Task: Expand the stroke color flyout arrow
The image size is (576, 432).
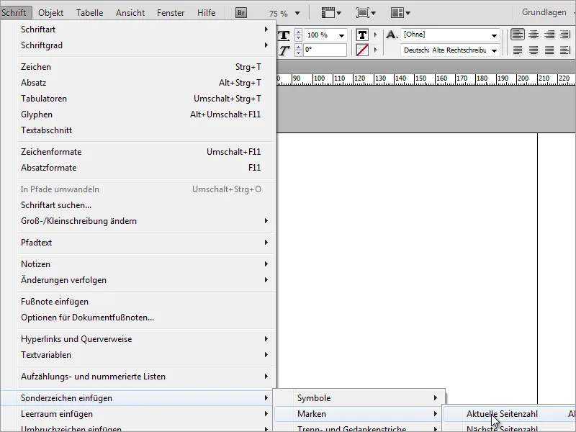Action: [x=375, y=50]
